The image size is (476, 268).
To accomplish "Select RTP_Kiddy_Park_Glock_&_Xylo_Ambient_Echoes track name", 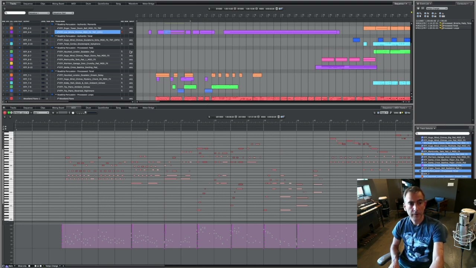I will tap(82, 83).
